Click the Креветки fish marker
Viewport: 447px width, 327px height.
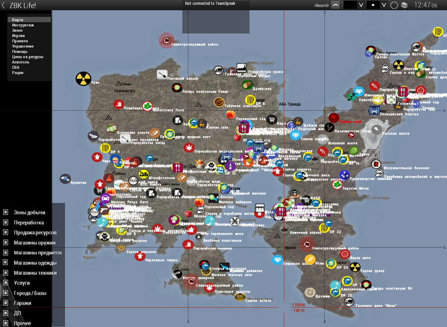point(65,179)
